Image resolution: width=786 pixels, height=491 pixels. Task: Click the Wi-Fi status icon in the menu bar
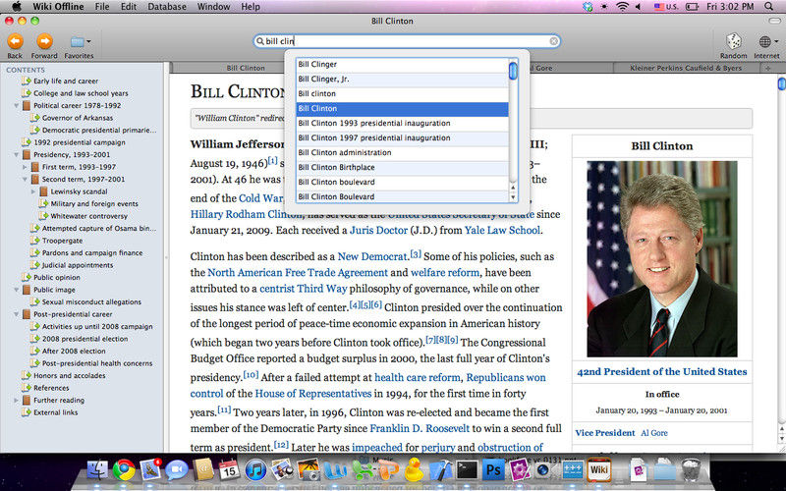click(622, 7)
